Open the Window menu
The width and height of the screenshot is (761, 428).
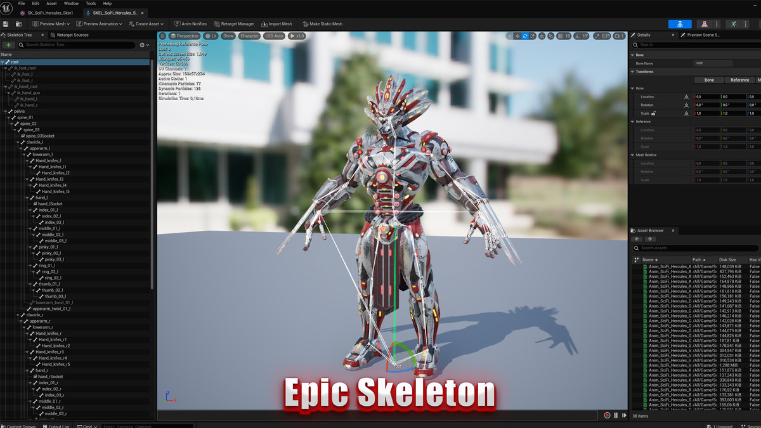(71, 4)
